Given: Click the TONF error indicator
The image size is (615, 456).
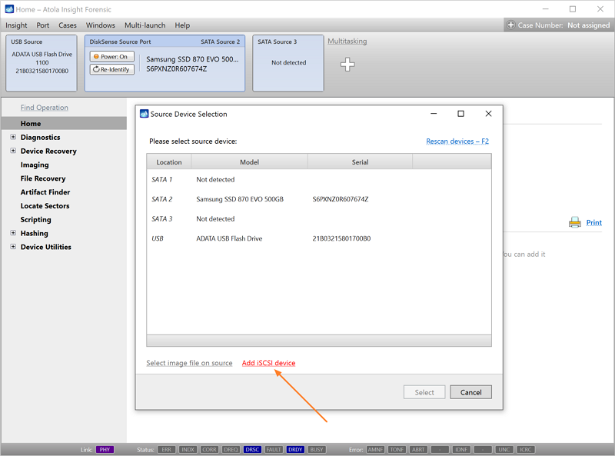Looking at the screenshot, I should click(397, 449).
